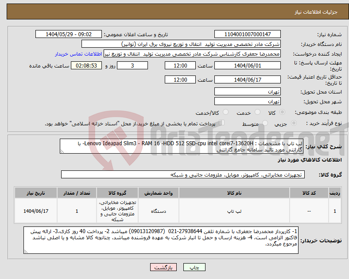Screen dimensions: 349x279
Task: Select the کالا/خدمت radio button
Action: [226, 112]
